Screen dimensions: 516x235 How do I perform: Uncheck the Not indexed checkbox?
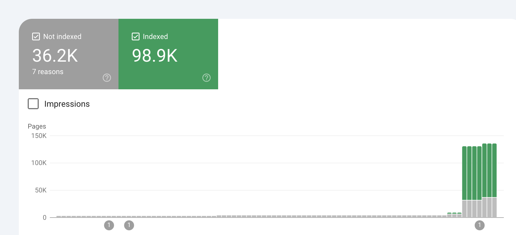coord(36,36)
